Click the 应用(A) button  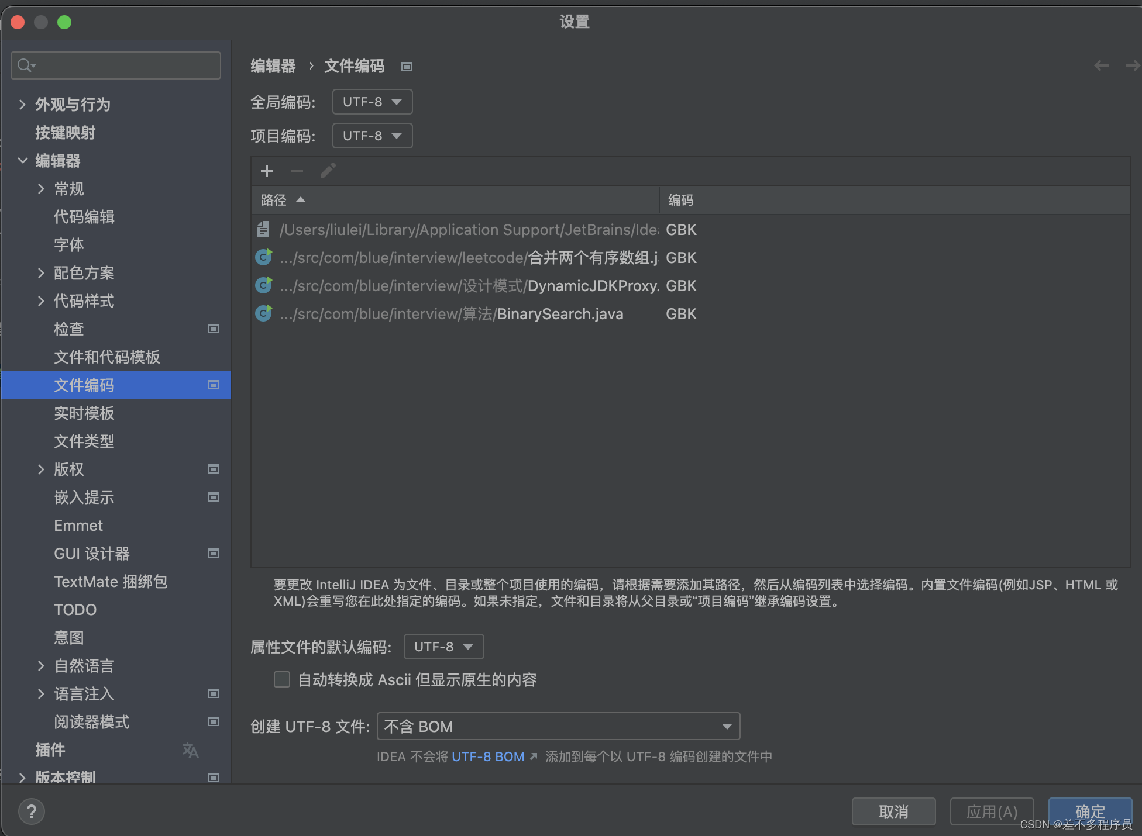pyautogui.click(x=992, y=811)
